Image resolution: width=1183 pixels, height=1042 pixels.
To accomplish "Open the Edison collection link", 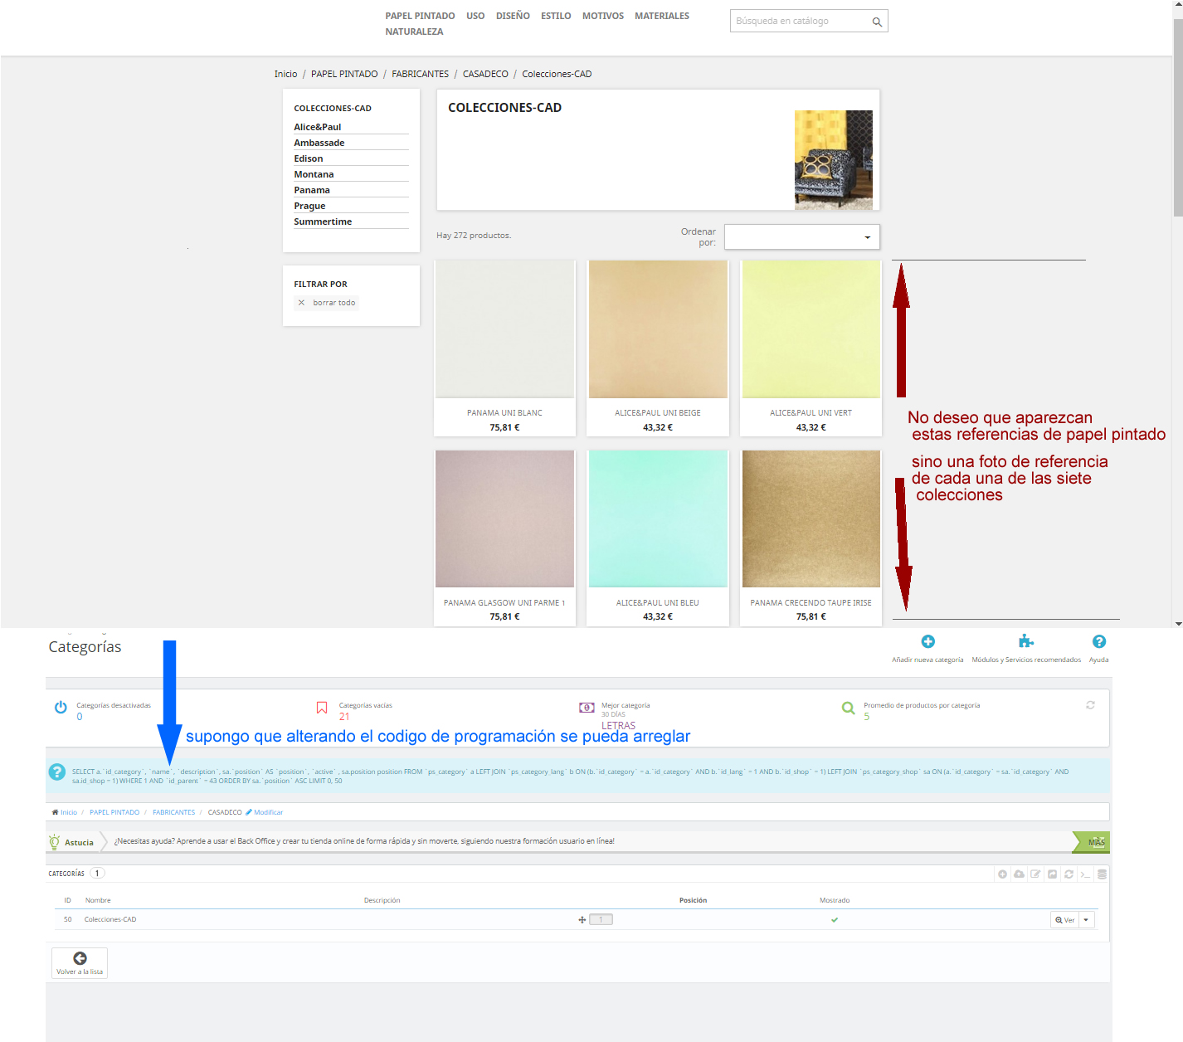I will 309,158.
